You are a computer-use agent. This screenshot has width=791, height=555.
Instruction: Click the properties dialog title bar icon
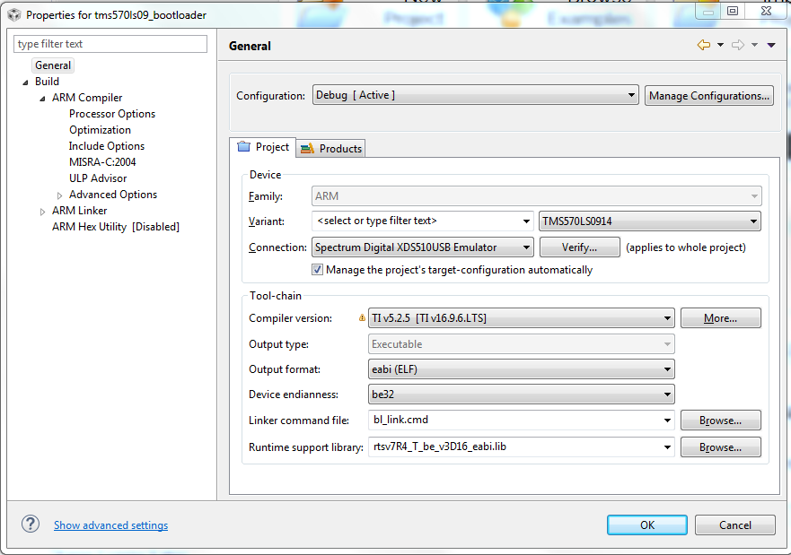click(14, 15)
